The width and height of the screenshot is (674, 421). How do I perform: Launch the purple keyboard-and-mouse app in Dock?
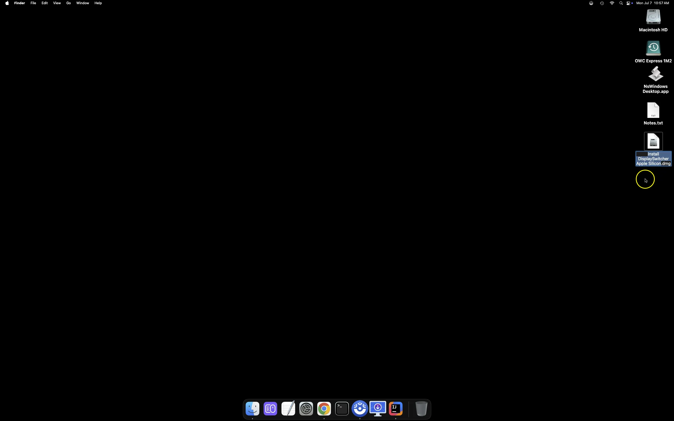coord(270,409)
